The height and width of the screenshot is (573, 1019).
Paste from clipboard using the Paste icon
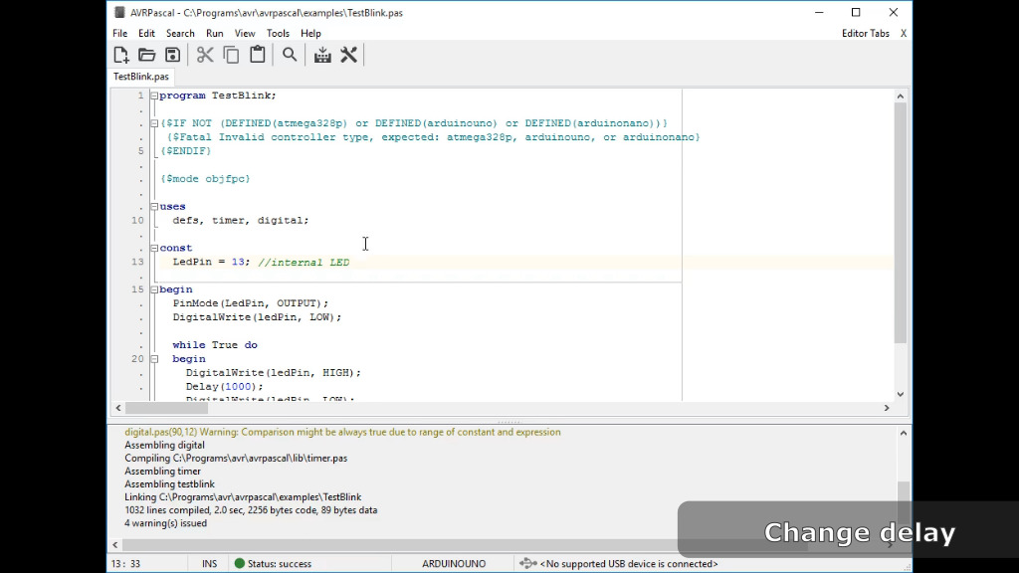click(x=257, y=55)
